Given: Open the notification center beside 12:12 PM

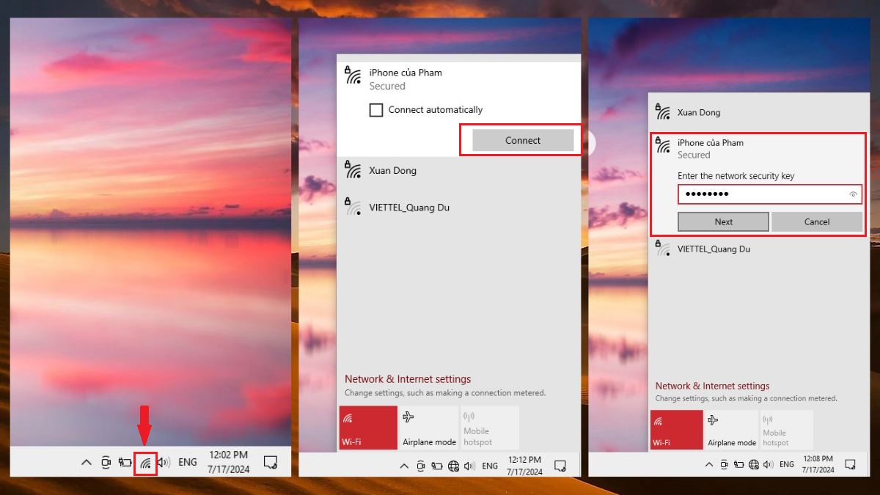Looking at the screenshot, I should tap(560, 466).
